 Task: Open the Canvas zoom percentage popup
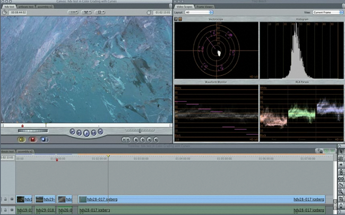tap(73, 12)
